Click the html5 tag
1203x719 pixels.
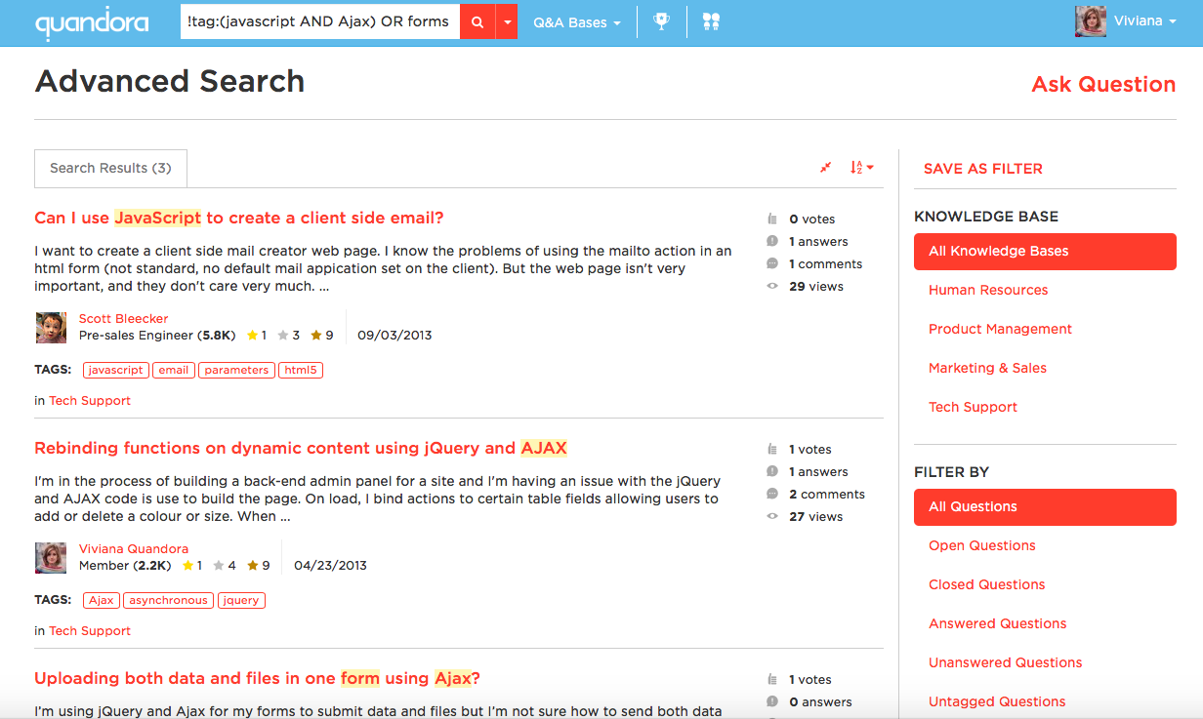301,370
